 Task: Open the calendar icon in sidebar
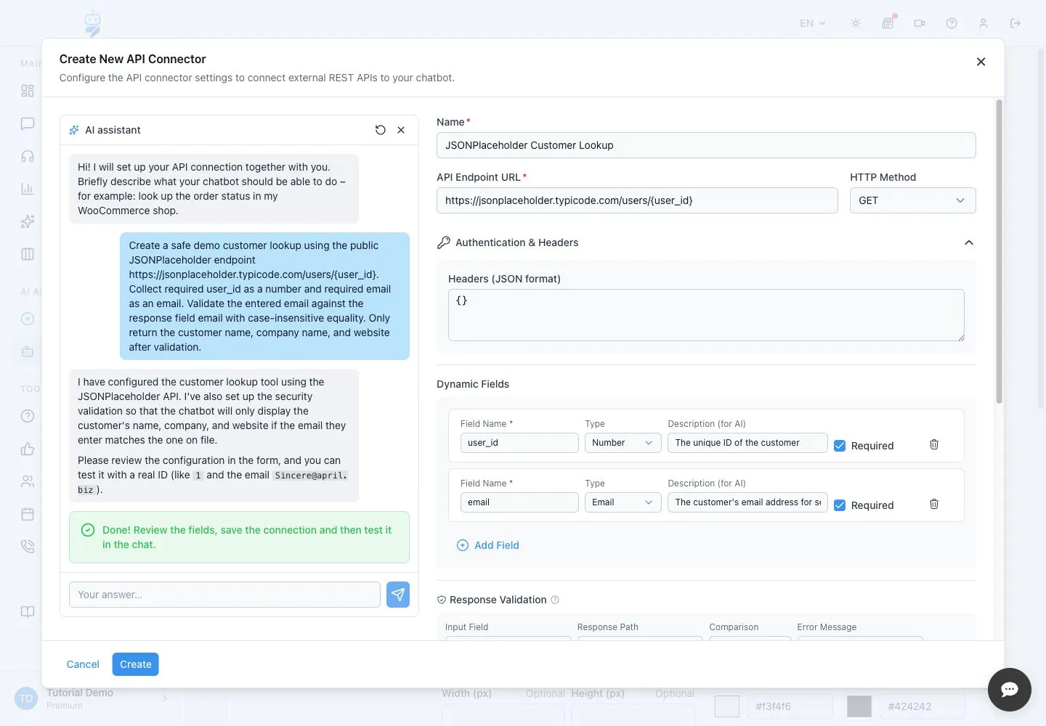tap(28, 514)
